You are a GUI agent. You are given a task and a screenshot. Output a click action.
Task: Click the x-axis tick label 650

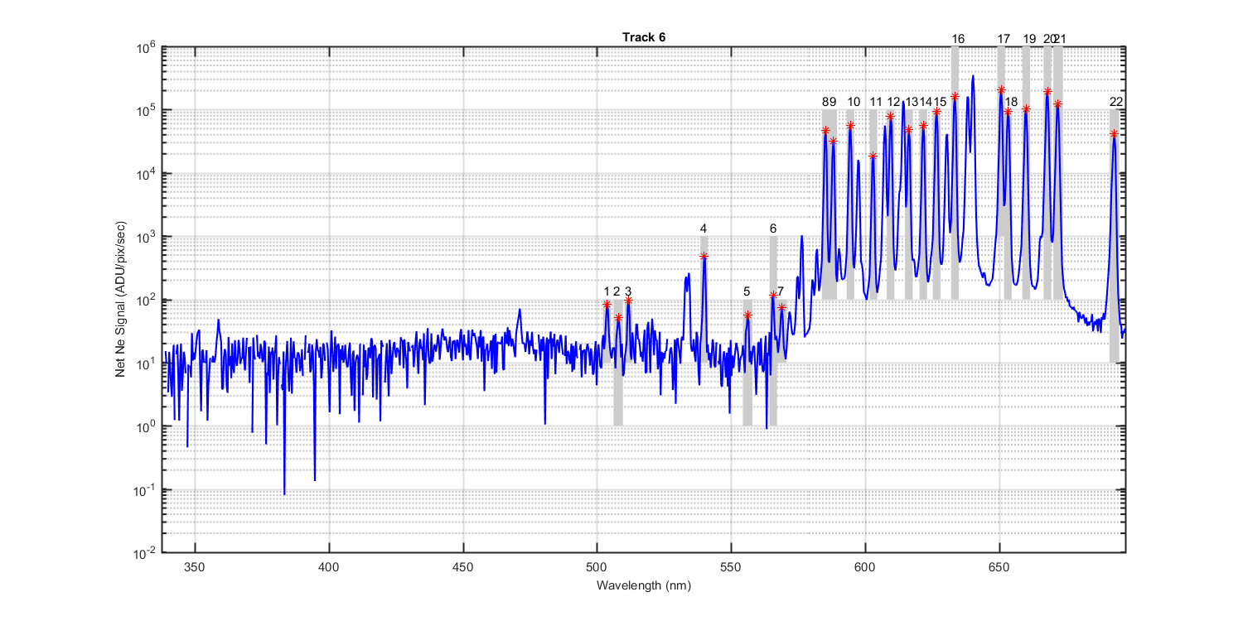(x=999, y=569)
